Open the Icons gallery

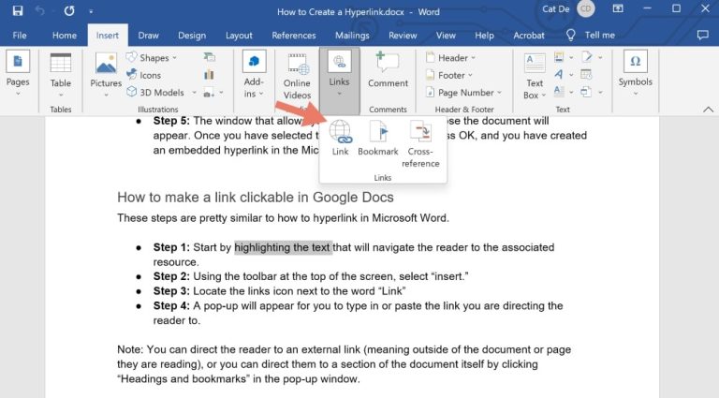(144, 75)
